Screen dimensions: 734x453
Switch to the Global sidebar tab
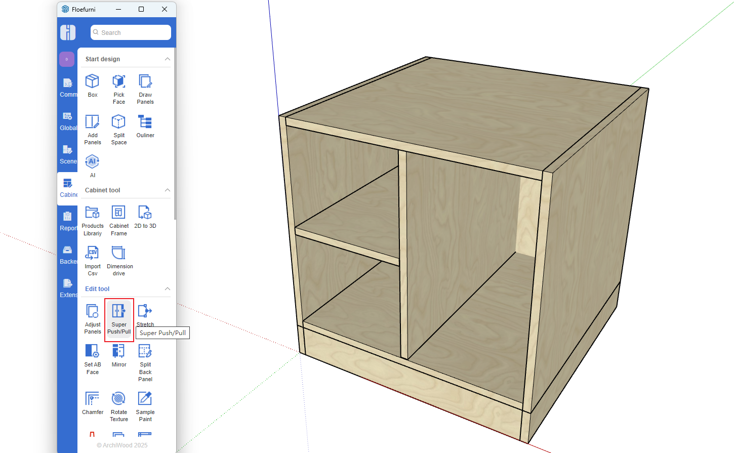(x=68, y=121)
